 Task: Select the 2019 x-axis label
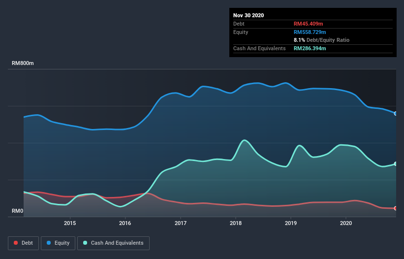tap(291, 223)
